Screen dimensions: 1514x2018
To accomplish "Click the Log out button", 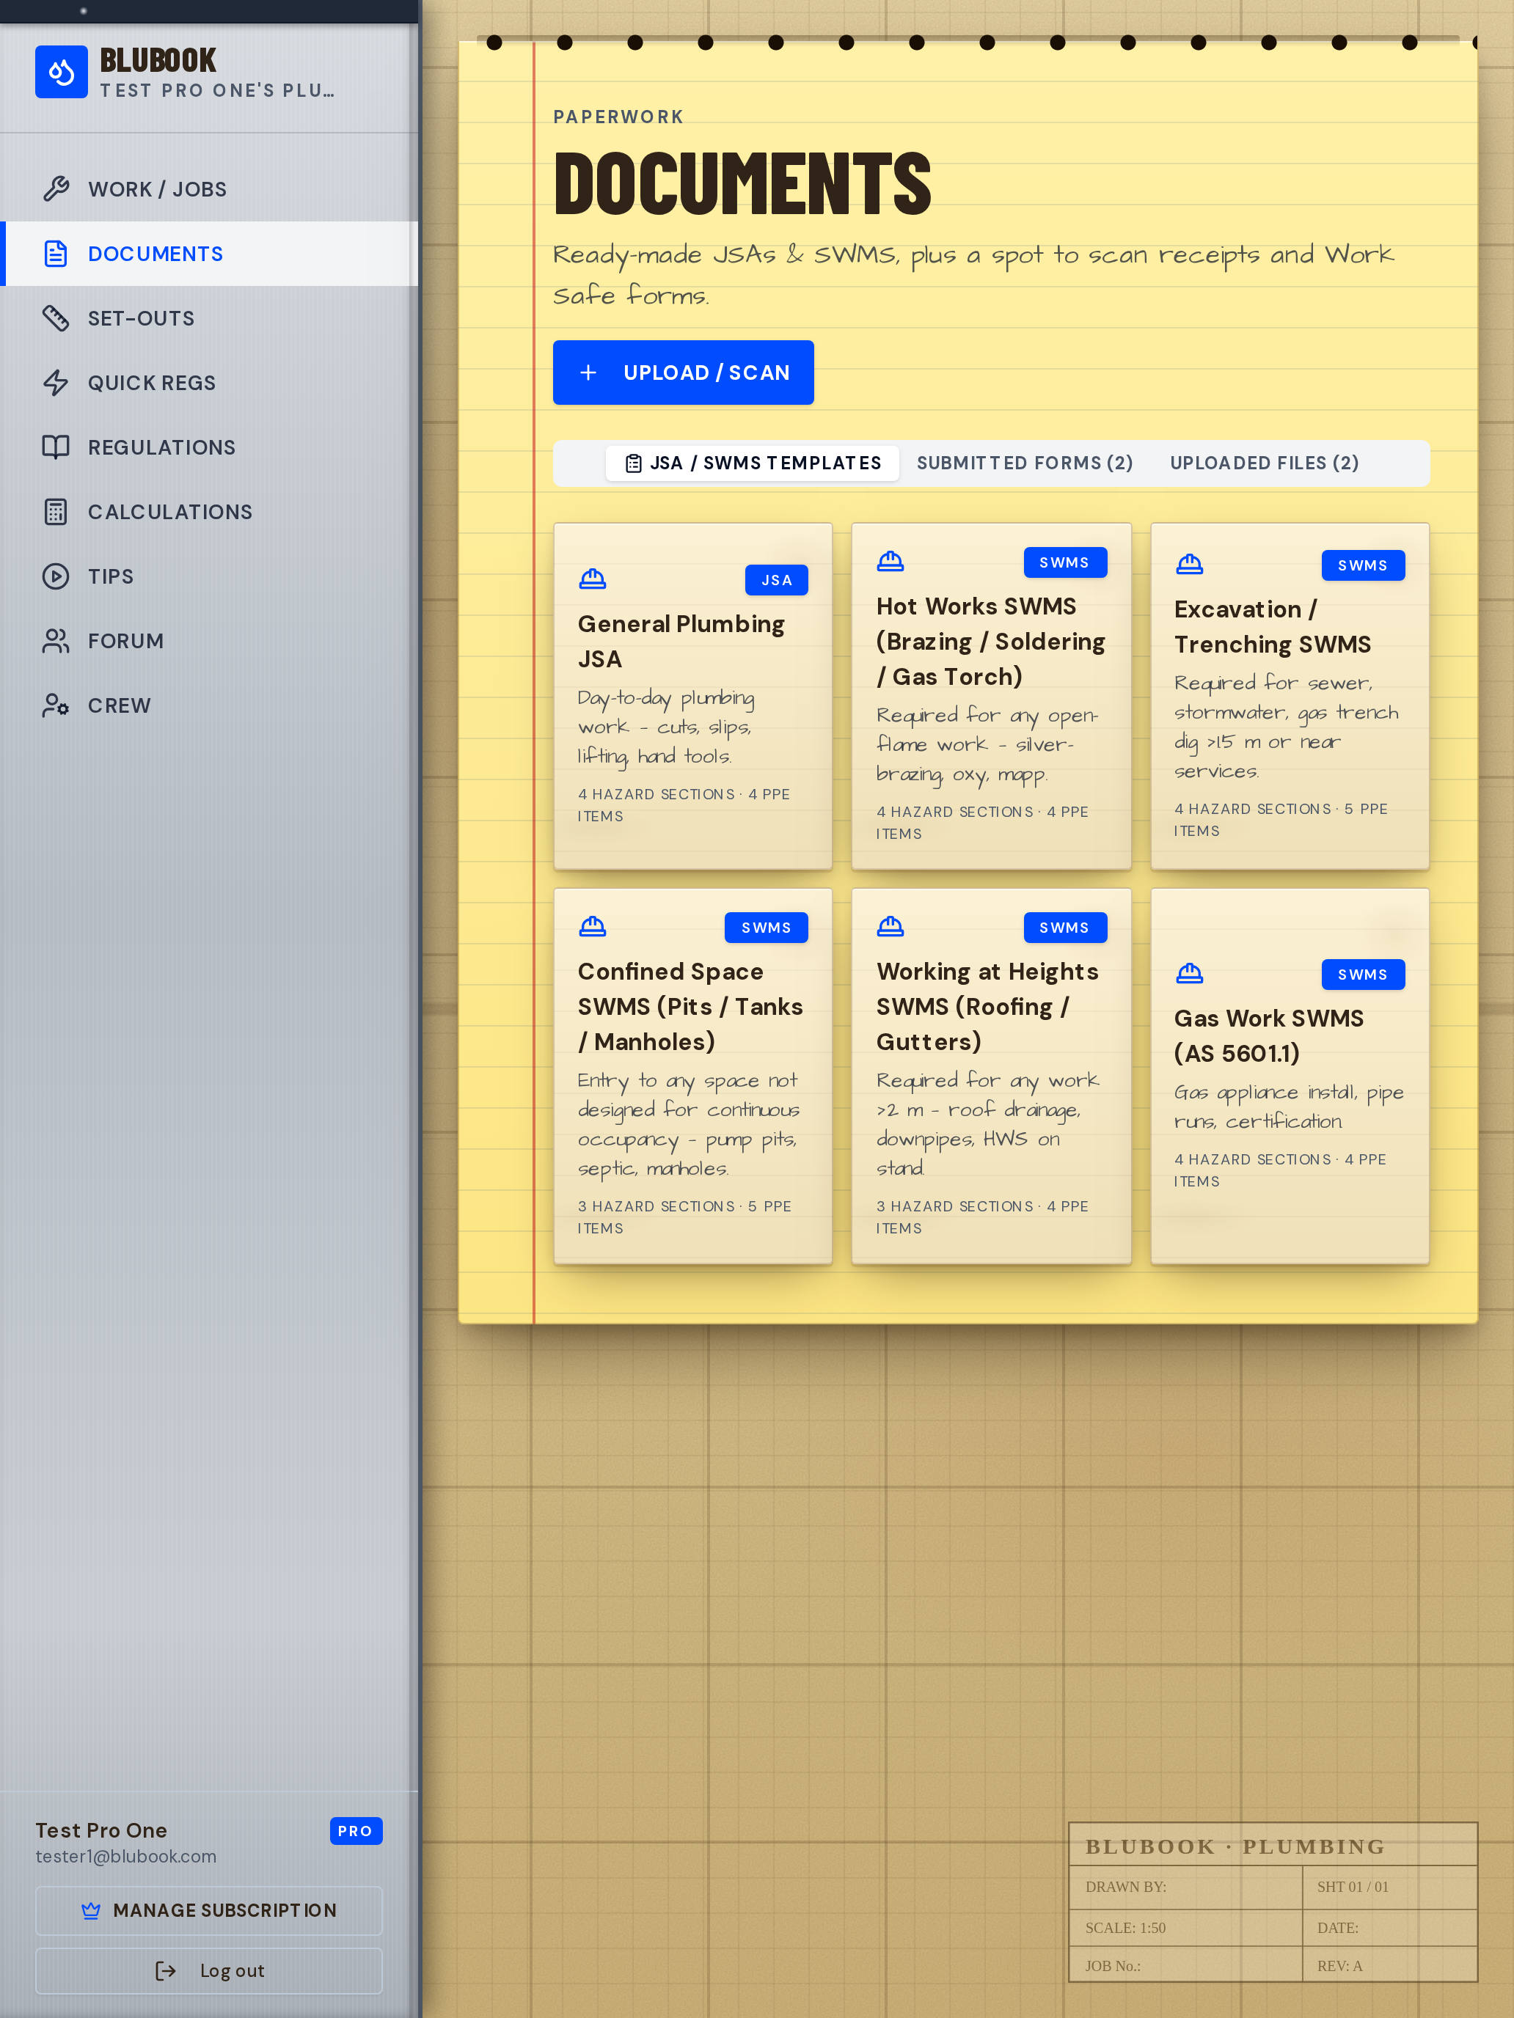I will pos(209,1970).
